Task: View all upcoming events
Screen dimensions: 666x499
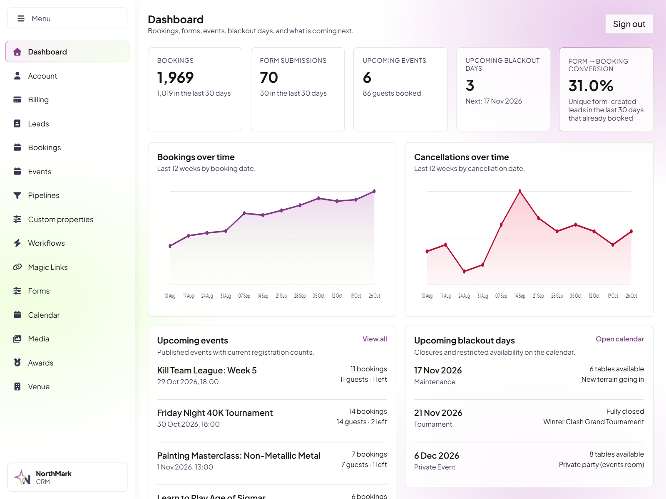Action: click(375, 339)
